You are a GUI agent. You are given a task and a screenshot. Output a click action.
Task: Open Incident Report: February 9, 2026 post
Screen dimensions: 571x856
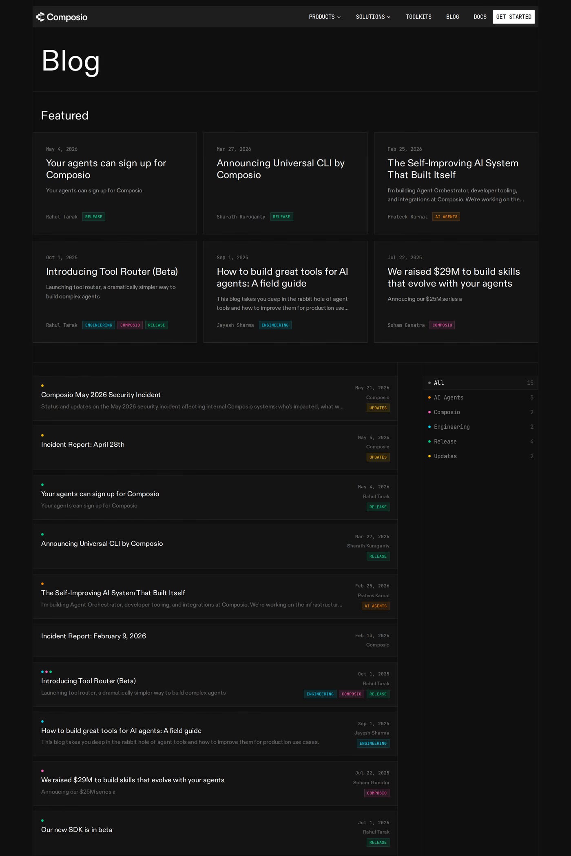click(x=215, y=640)
